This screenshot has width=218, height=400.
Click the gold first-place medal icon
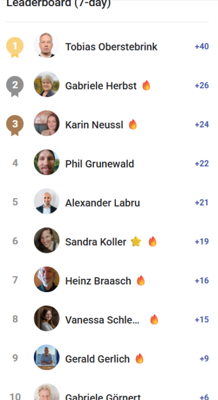pos(15,47)
